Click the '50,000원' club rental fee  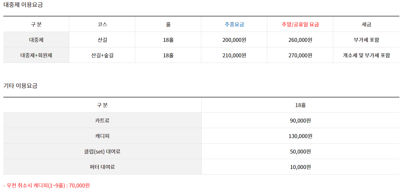click(300, 152)
